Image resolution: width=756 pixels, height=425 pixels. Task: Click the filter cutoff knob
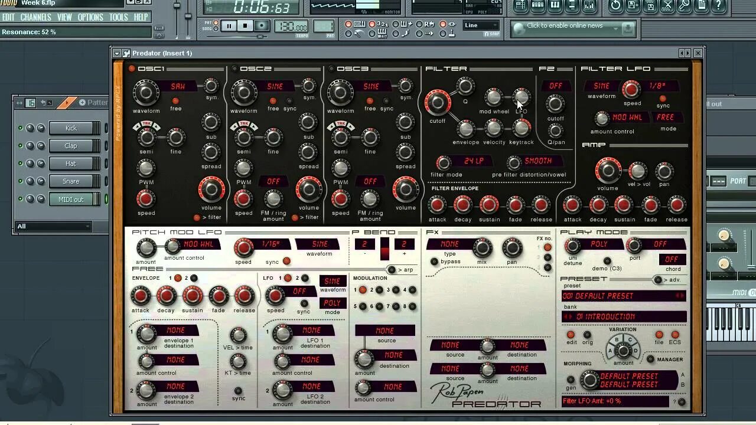[x=437, y=103]
